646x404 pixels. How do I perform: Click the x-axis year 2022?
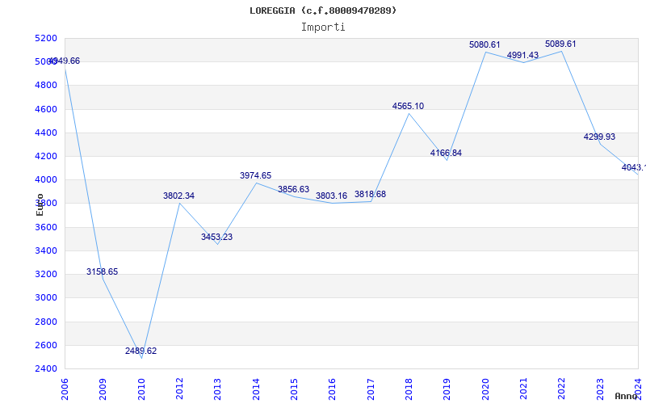[562, 389]
